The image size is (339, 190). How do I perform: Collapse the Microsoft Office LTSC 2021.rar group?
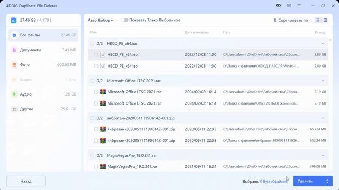point(323,81)
